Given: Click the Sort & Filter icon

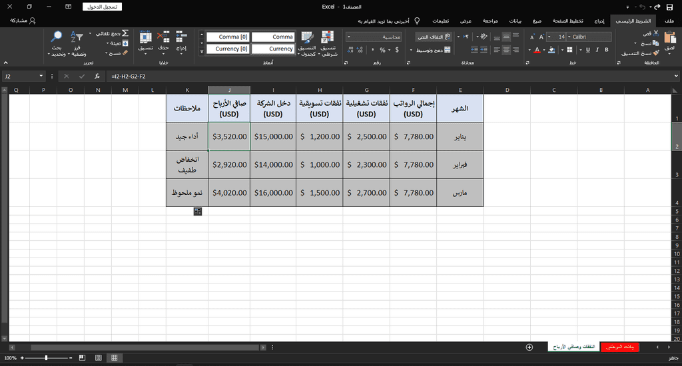Looking at the screenshot, I should (77, 38).
